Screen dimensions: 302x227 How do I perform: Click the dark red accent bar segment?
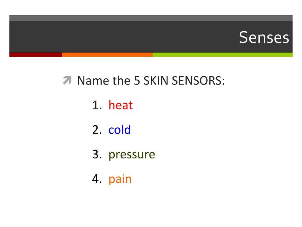[36, 55]
